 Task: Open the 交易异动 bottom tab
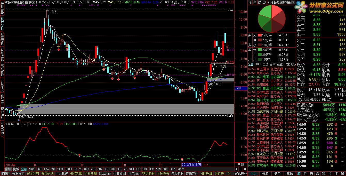192,174
